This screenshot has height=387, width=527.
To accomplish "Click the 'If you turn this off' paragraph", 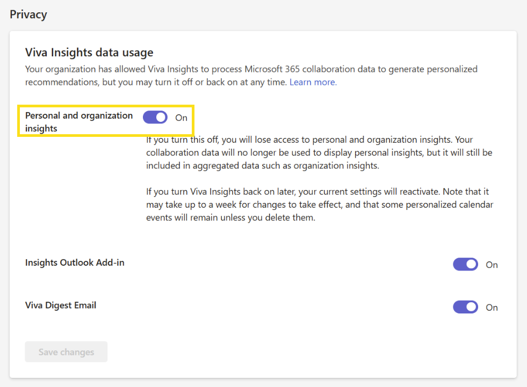I will pos(319,152).
